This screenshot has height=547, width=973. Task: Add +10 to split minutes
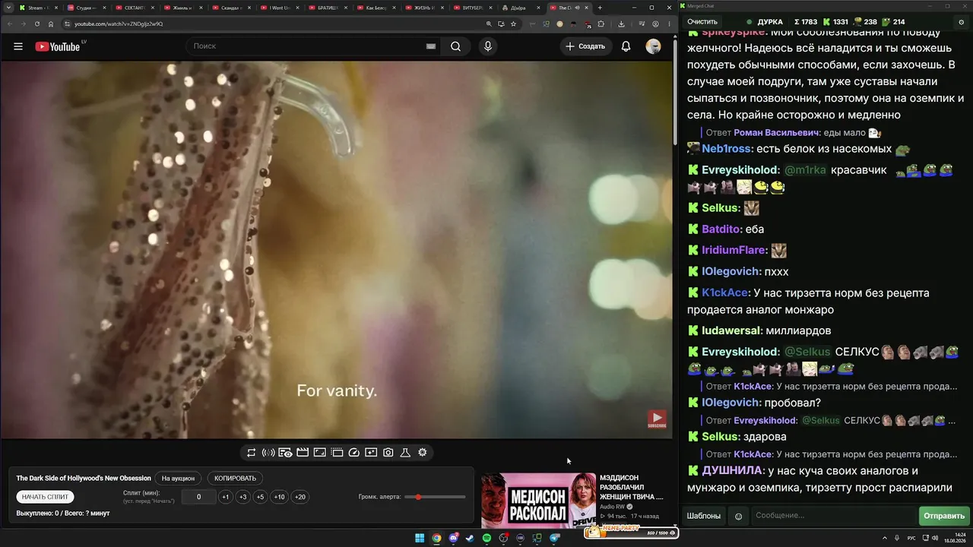point(280,497)
